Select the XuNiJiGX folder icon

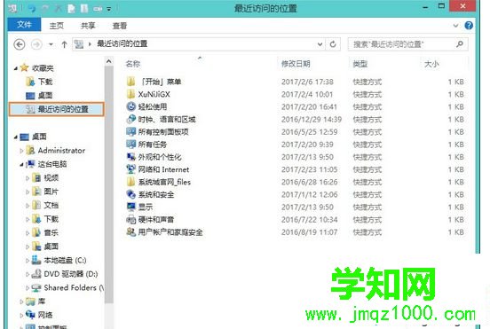click(131, 94)
